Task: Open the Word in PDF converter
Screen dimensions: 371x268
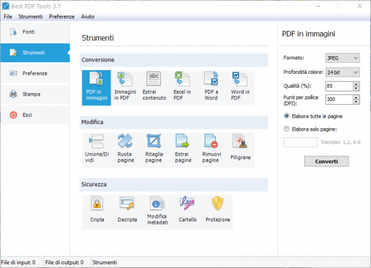Action: (x=240, y=88)
